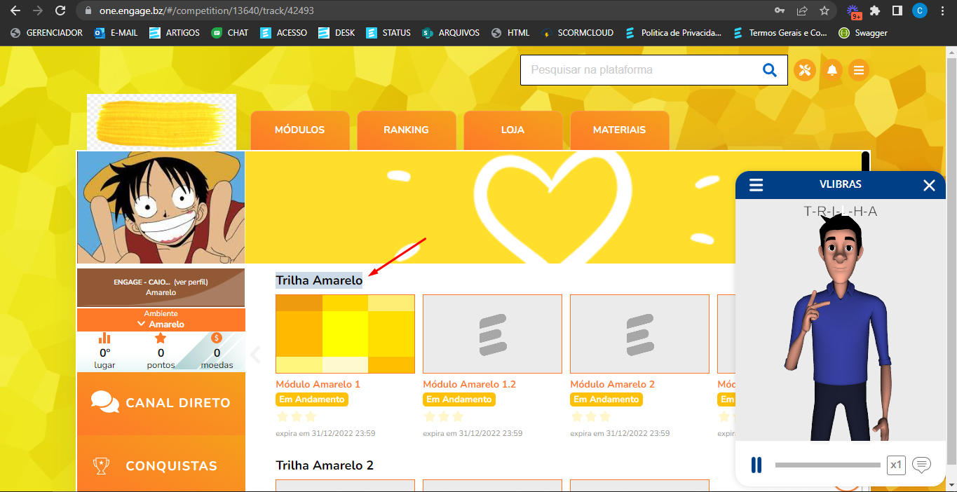Click the carousel previous arrow
Image resolution: width=957 pixels, height=492 pixels.
(x=256, y=355)
